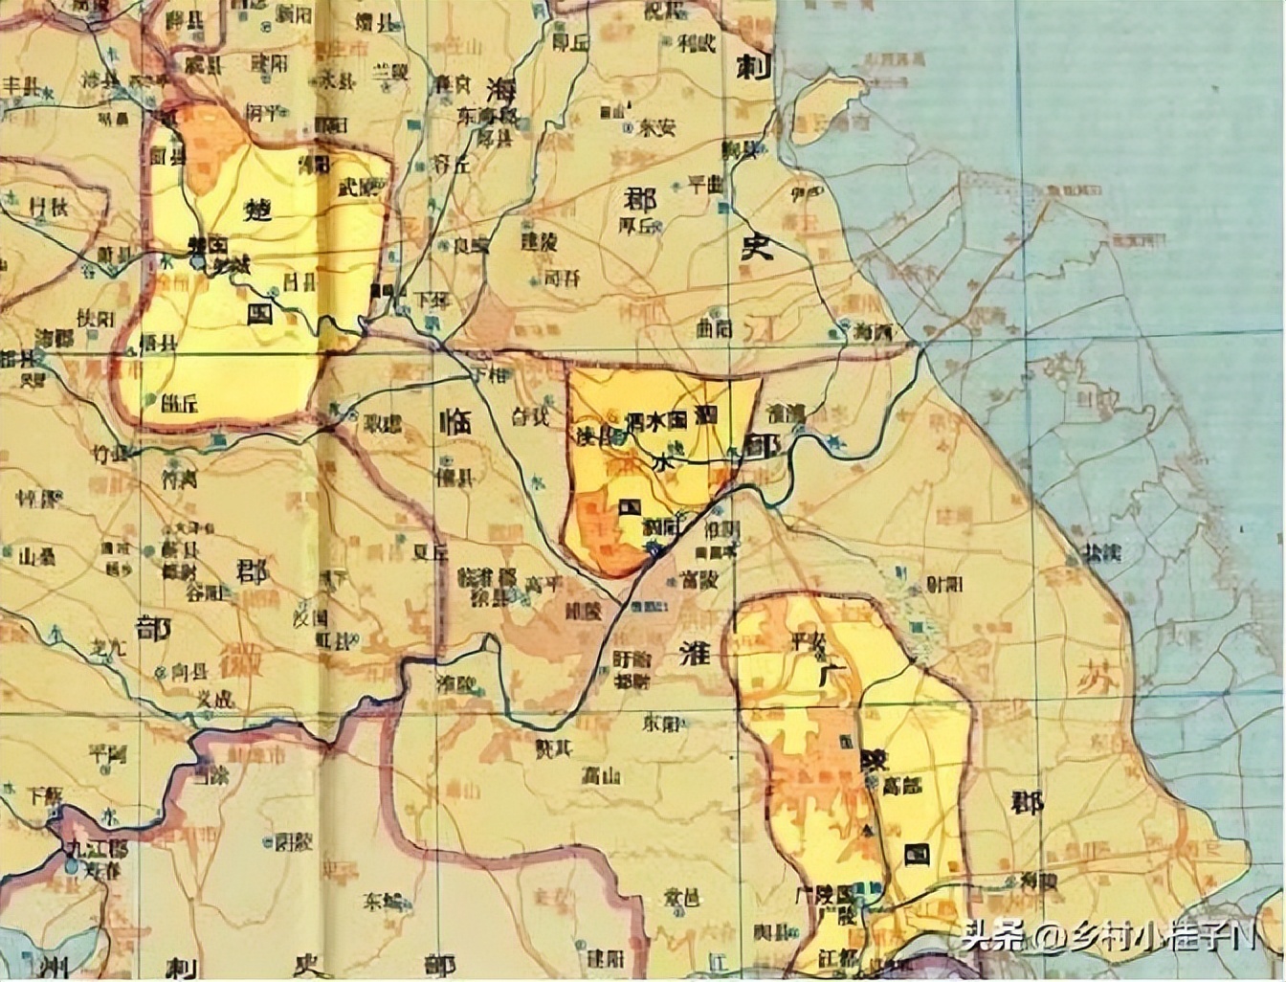
Task: Click the 义成 place name
Action: click(213, 699)
